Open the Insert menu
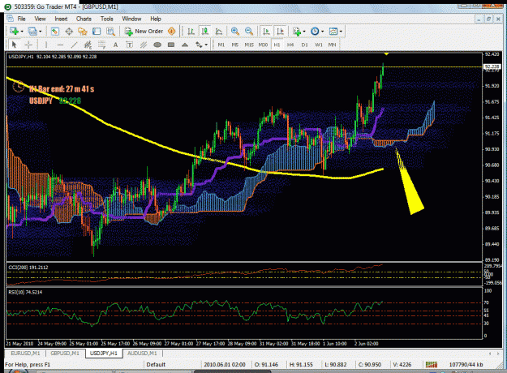 point(61,19)
